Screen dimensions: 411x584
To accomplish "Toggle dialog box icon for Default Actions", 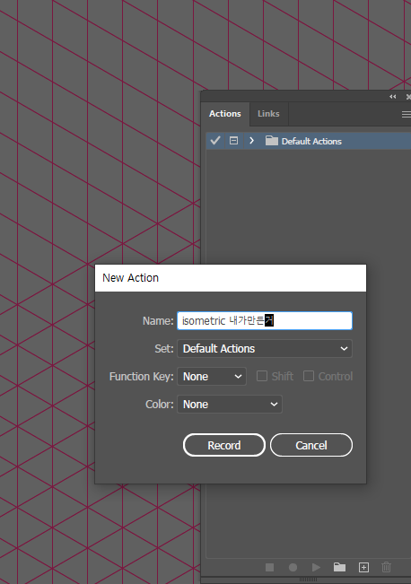I will click(233, 141).
